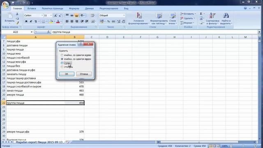Open Условное форматирование dropdown
This screenshot has width=263, height=148.
click(138, 18)
